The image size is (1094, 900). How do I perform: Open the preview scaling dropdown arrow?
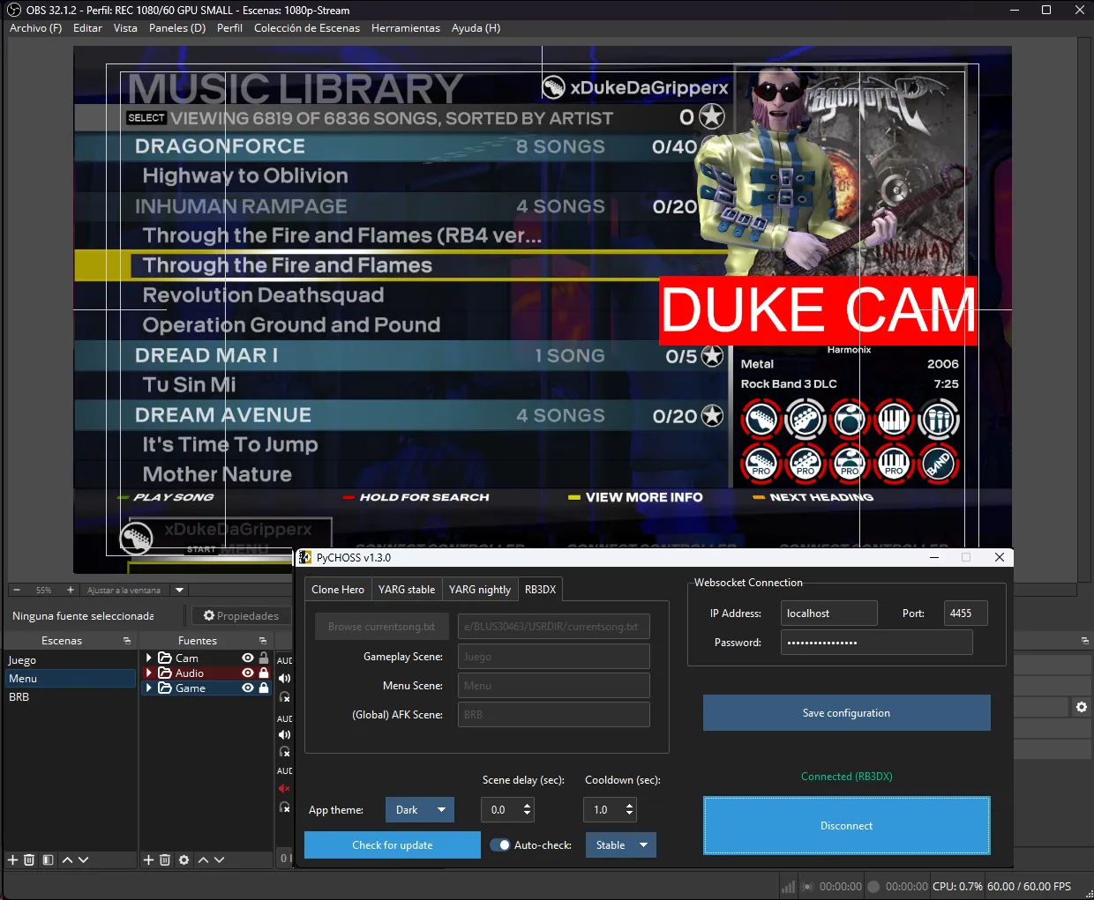tap(179, 590)
